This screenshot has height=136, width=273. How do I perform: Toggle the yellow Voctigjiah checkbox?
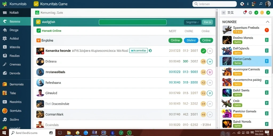(38, 22)
